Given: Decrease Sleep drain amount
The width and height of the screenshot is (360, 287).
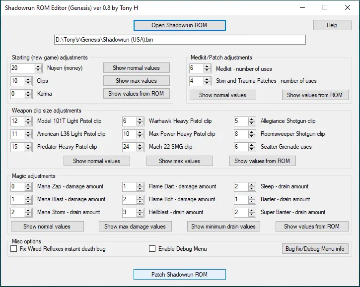Looking at the screenshot, I should [x=252, y=189].
